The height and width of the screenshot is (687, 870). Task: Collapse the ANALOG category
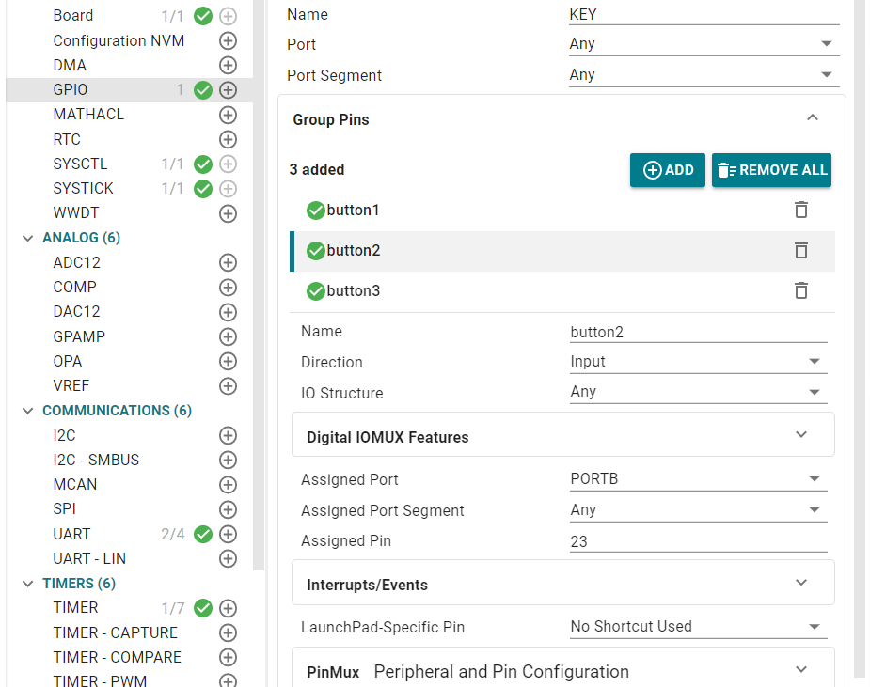click(x=27, y=239)
